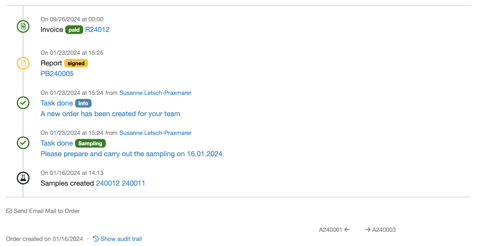Click right arrow before A240003
The width and height of the screenshot is (478, 246).
(x=368, y=230)
